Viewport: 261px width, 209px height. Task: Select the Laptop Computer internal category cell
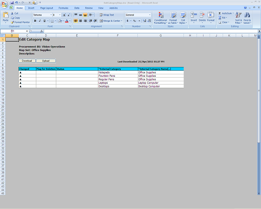point(161,83)
